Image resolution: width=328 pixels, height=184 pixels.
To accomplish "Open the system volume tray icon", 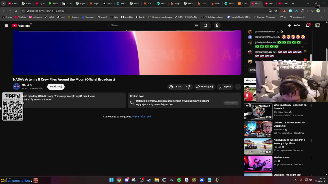I will (x=311, y=180).
